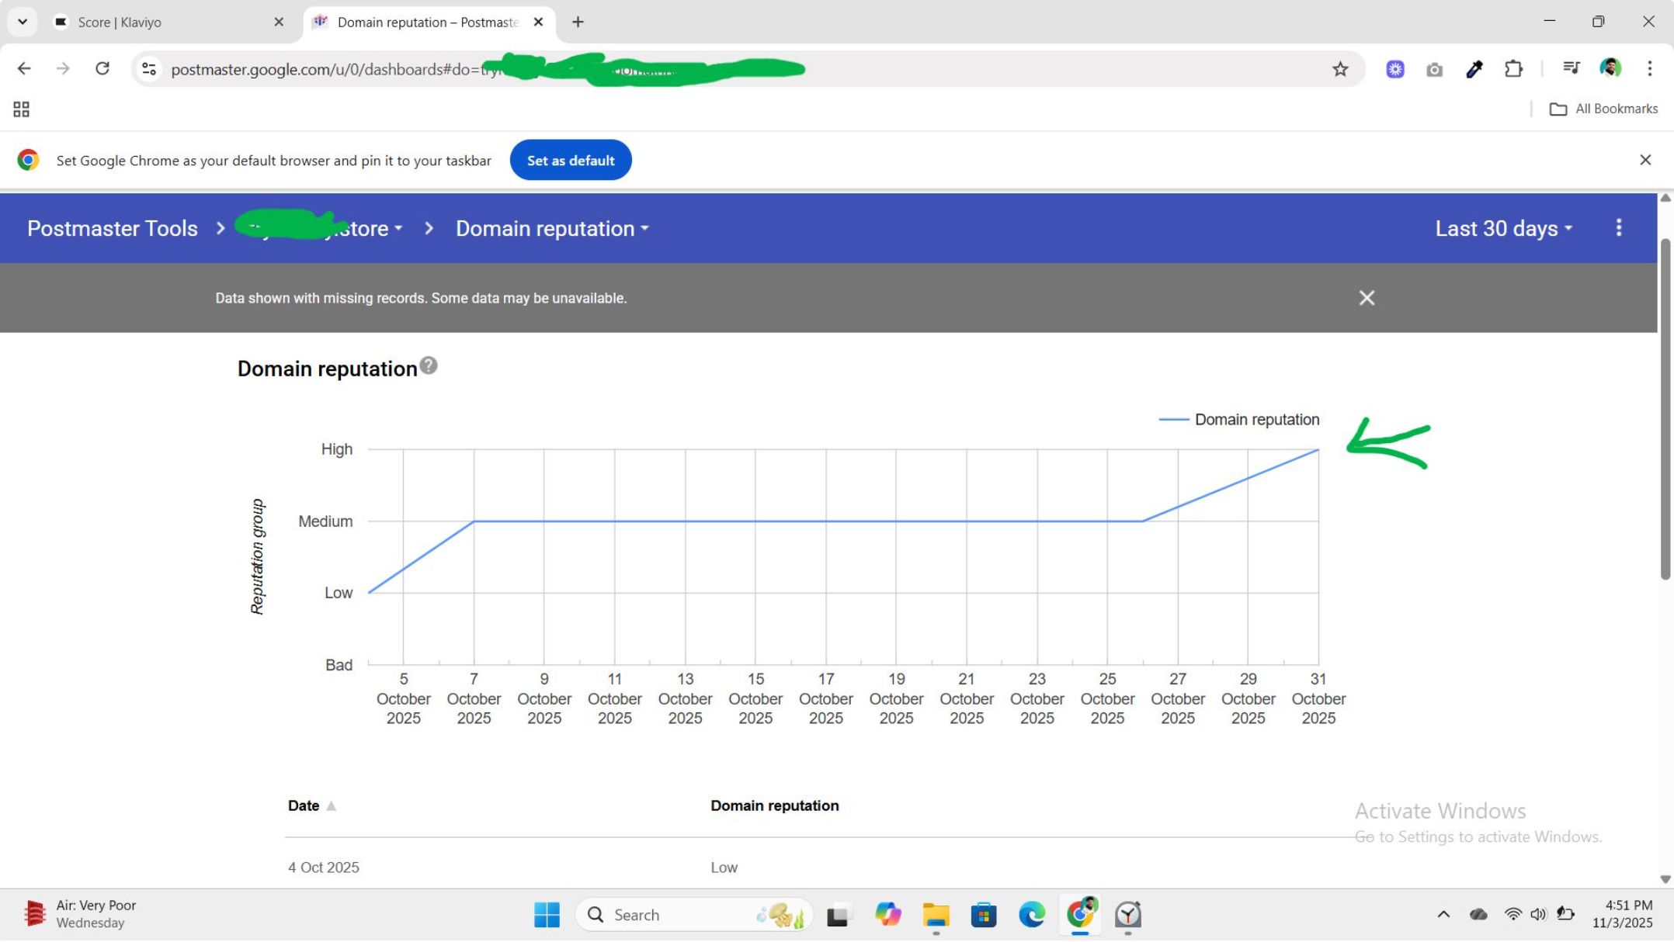Dismiss the missing records data warning
Image resolution: width=1674 pixels, height=942 pixels.
[x=1367, y=298]
